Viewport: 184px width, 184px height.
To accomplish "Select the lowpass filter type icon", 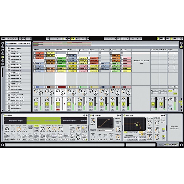I will click(125, 132).
